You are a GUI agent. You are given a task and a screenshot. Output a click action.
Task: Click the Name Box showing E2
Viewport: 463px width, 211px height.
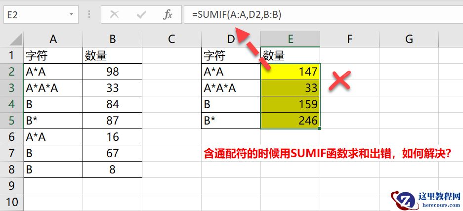[x=41, y=14]
